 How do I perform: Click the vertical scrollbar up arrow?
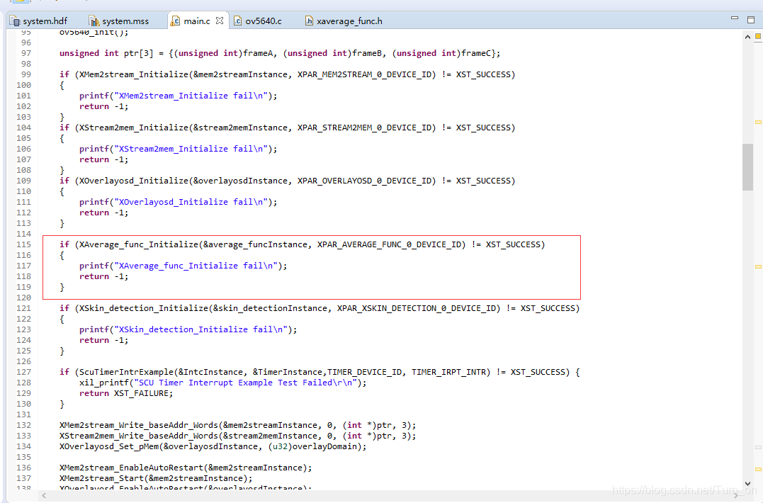click(x=747, y=36)
